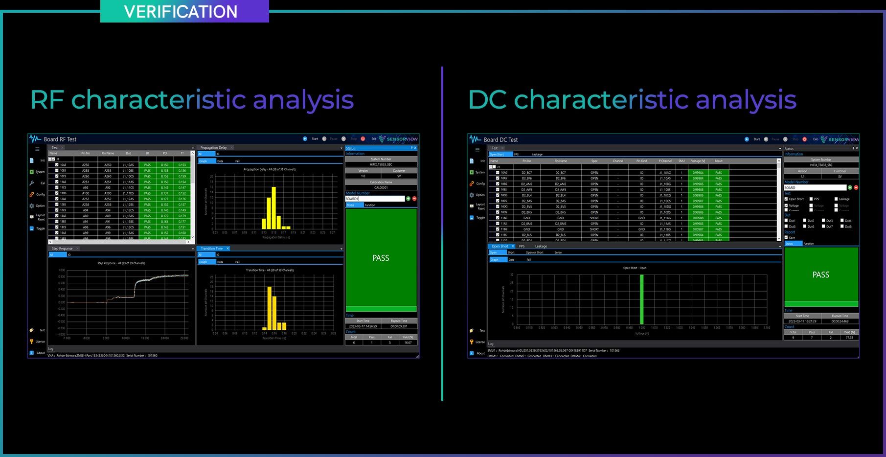Open the License key icon in Board DC Test sidebar

tap(472, 342)
